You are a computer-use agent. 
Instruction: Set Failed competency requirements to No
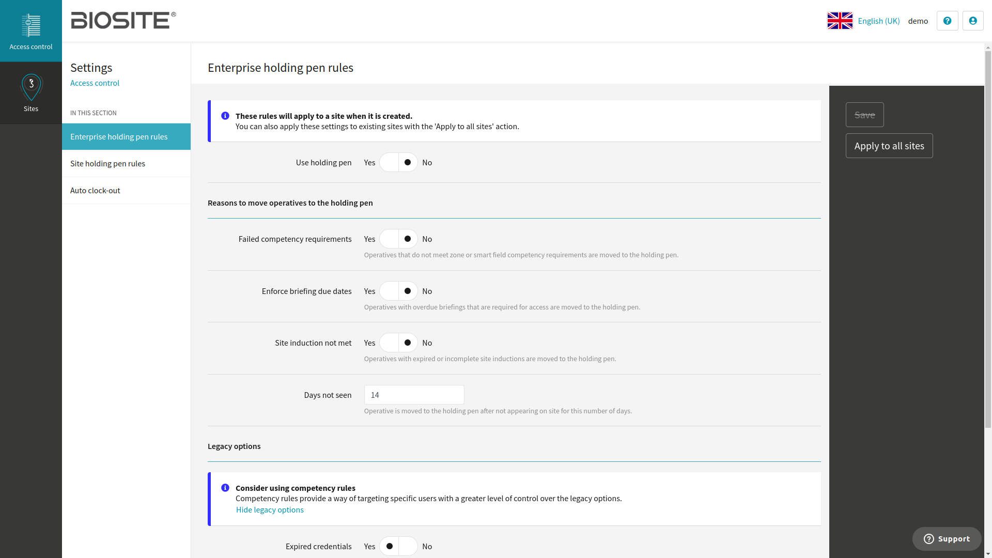[x=408, y=239]
